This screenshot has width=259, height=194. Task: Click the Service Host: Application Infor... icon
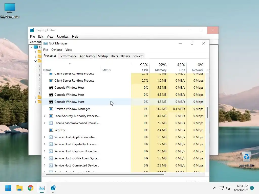pyautogui.click(x=51, y=137)
